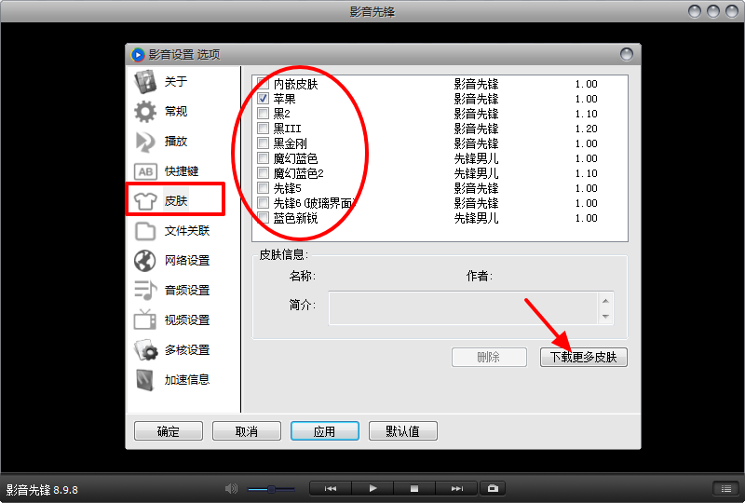Check the 魔幻蓝色2 skin checkbox
This screenshot has width=745, height=503.
point(263,172)
